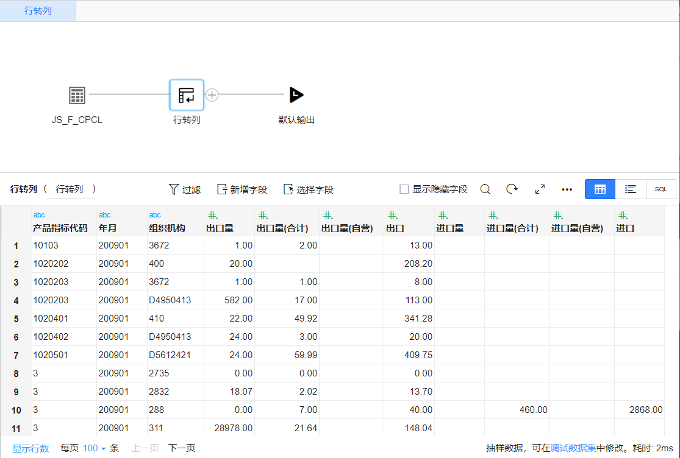This screenshot has width=680, height=458.
Task: Select the 默认输出 output node icon
Action: point(296,95)
